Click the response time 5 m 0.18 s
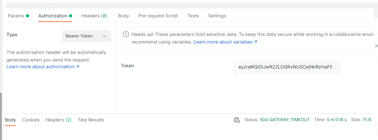 point(336,120)
